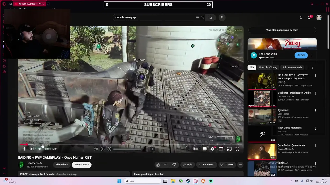Open the Şahe Bedo video thumbnail
The height and width of the screenshot is (185, 330).
click(262, 152)
